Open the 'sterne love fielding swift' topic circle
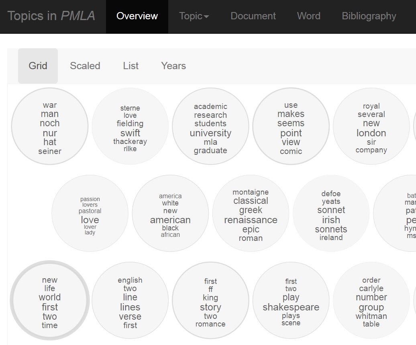 click(x=130, y=126)
